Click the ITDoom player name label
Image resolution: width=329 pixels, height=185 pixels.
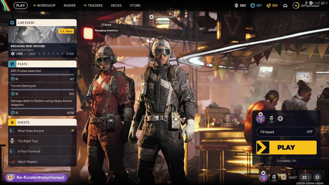click(x=106, y=25)
